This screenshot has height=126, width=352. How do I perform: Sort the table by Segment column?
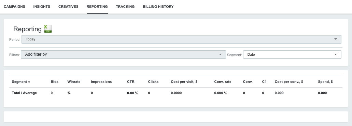click(21, 82)
